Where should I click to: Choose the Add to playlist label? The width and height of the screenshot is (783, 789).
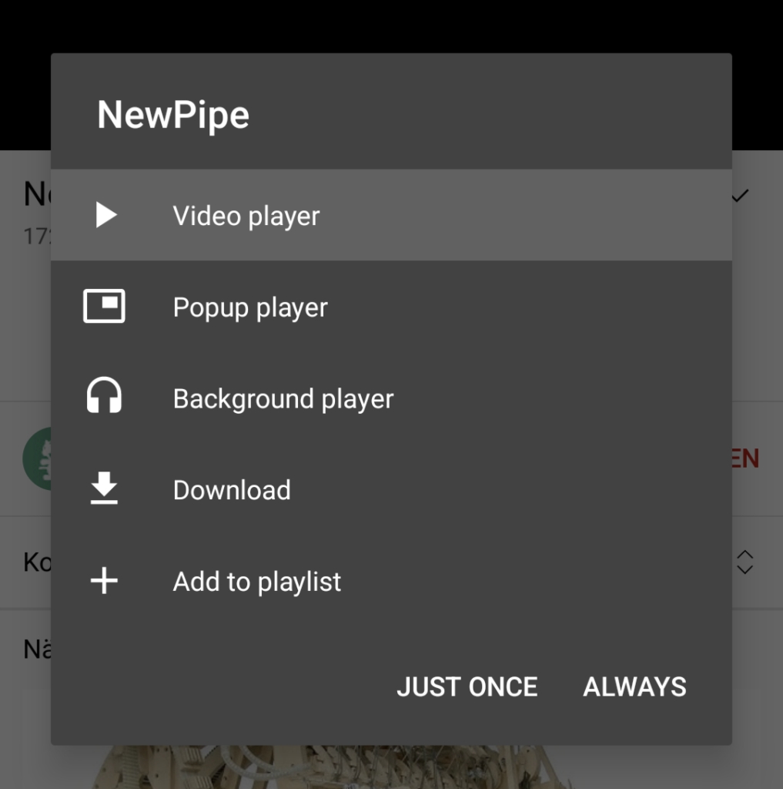click(256, 582)
